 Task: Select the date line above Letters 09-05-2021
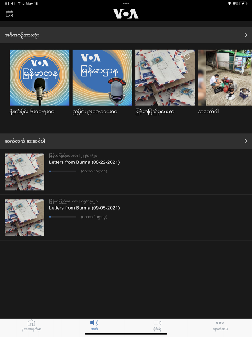73,201
